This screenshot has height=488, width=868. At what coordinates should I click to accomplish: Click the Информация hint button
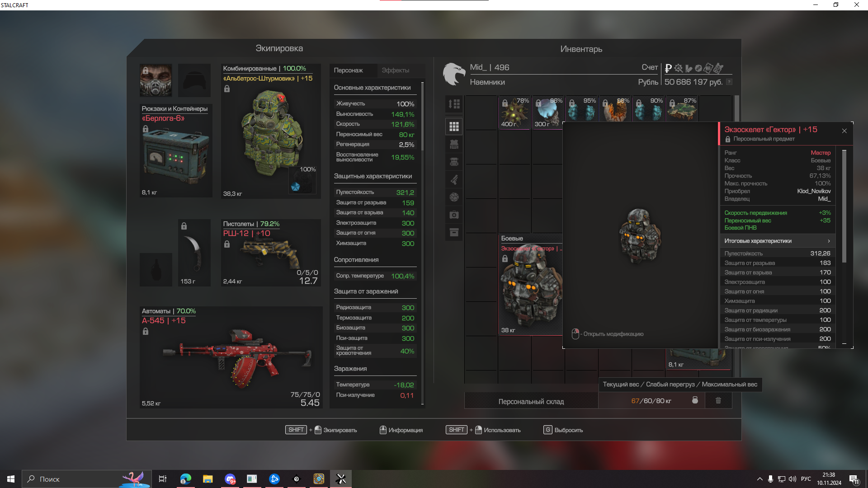tap(401, 430)
